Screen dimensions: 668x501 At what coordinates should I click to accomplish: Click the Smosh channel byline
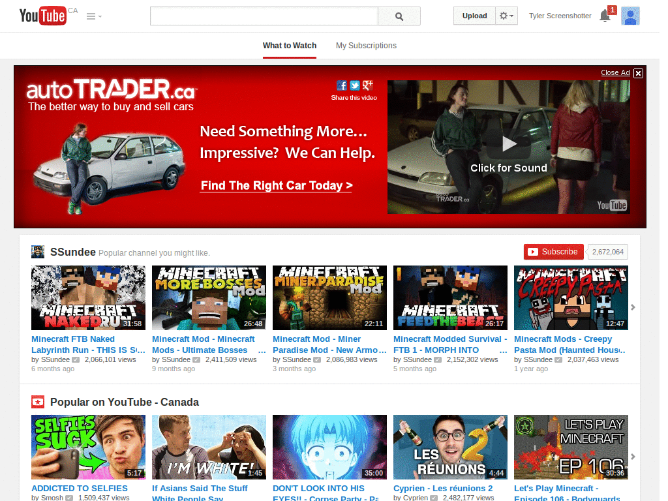(x=52, y=498)
